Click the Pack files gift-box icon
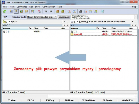Screen dimensions: 139x104 click(x=58, y=11)
